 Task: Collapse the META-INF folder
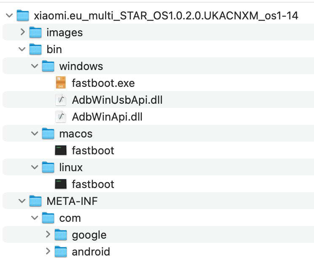(x=23, y=201)
